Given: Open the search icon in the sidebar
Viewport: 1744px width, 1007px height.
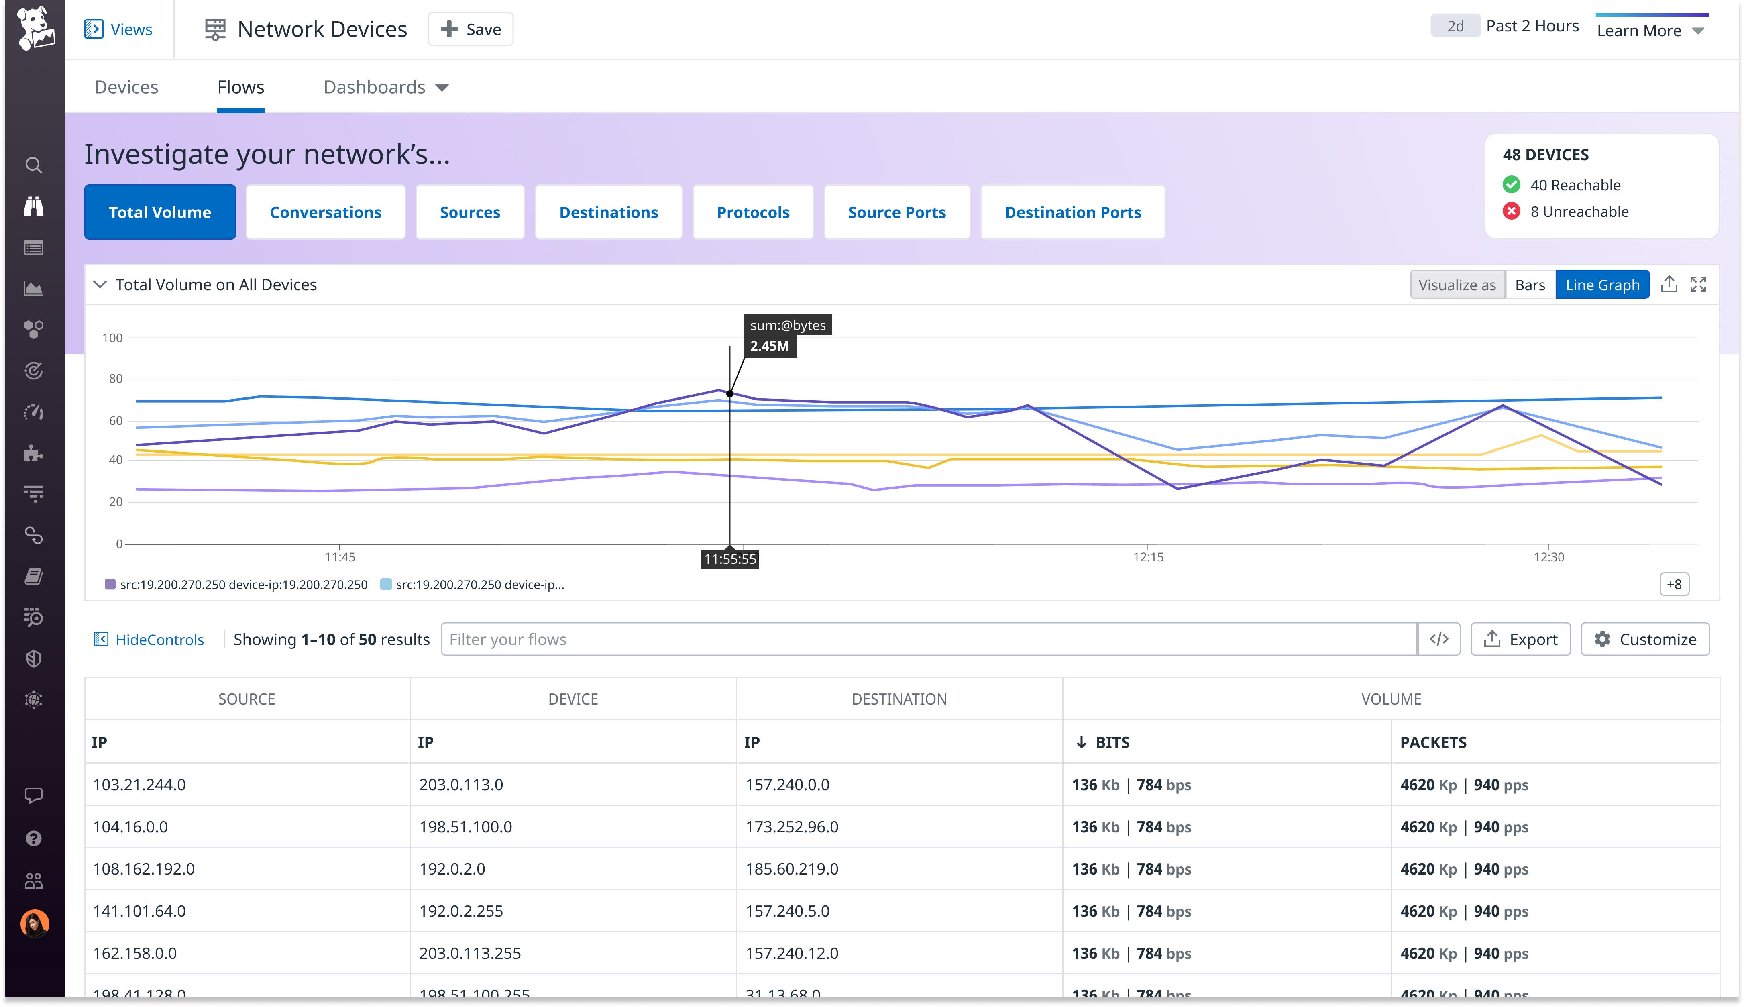Looking at the screenshot, I should [x=33, y=165].
